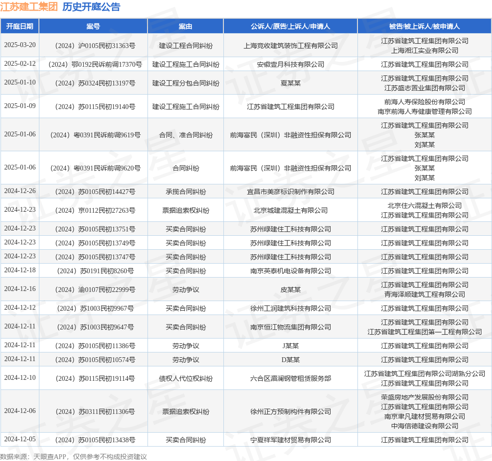Click defendant 江苏省建筑工程集团有限公司湖熟分公司
This screenshot has width=492, height=461.
425,374
